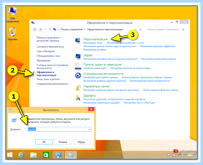
Task: Switch to Control Panel taskbar button
Action: [58, 155]
